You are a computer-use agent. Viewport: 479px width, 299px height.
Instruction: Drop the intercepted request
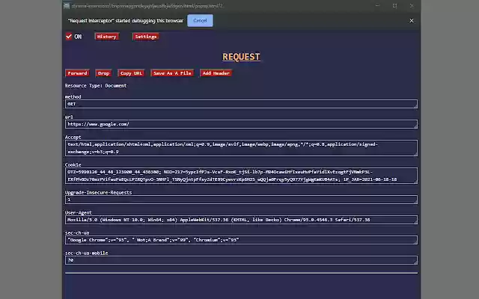pos(103,73)
